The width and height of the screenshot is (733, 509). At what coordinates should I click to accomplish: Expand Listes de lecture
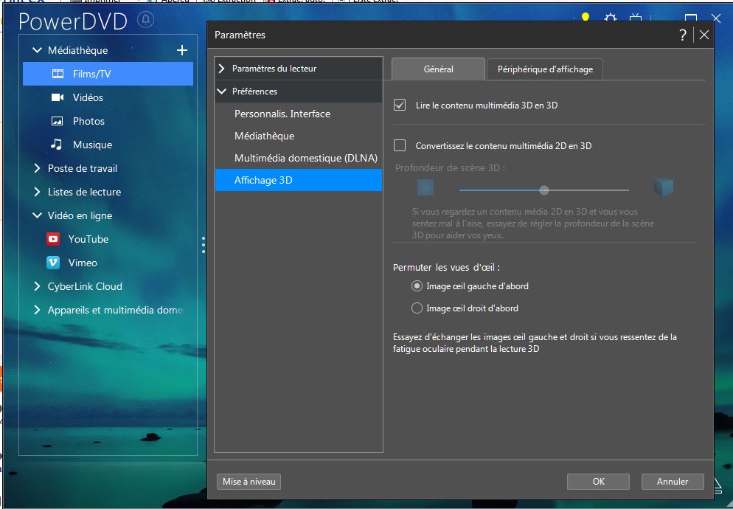point(37,192)
